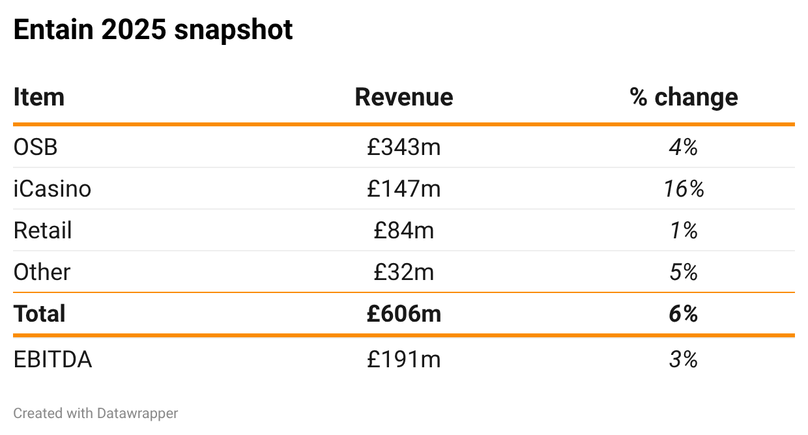Select the Retail row label
The width and height of the screenshot is (808, 435).
click(42, 231)
